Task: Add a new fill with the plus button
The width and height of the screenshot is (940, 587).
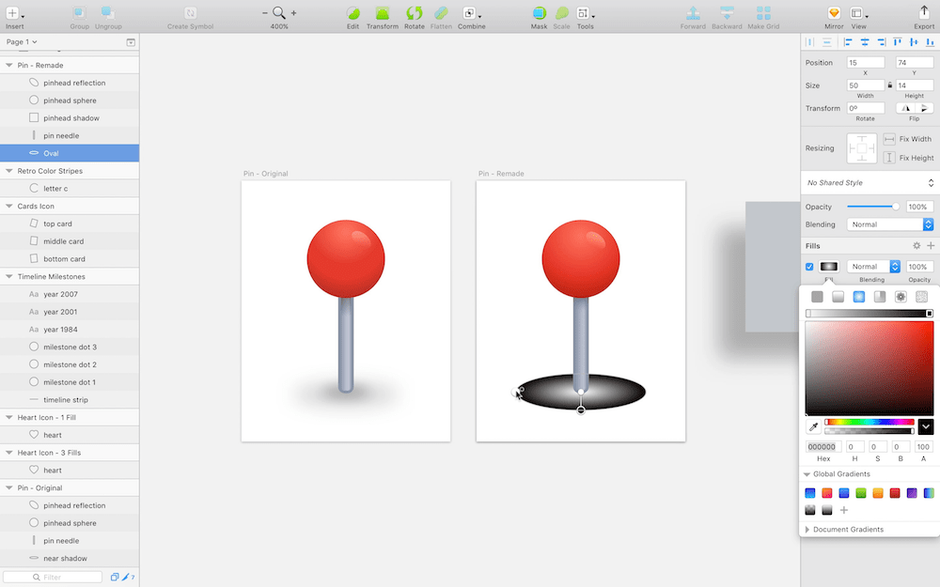Action: tap(932, 245)
